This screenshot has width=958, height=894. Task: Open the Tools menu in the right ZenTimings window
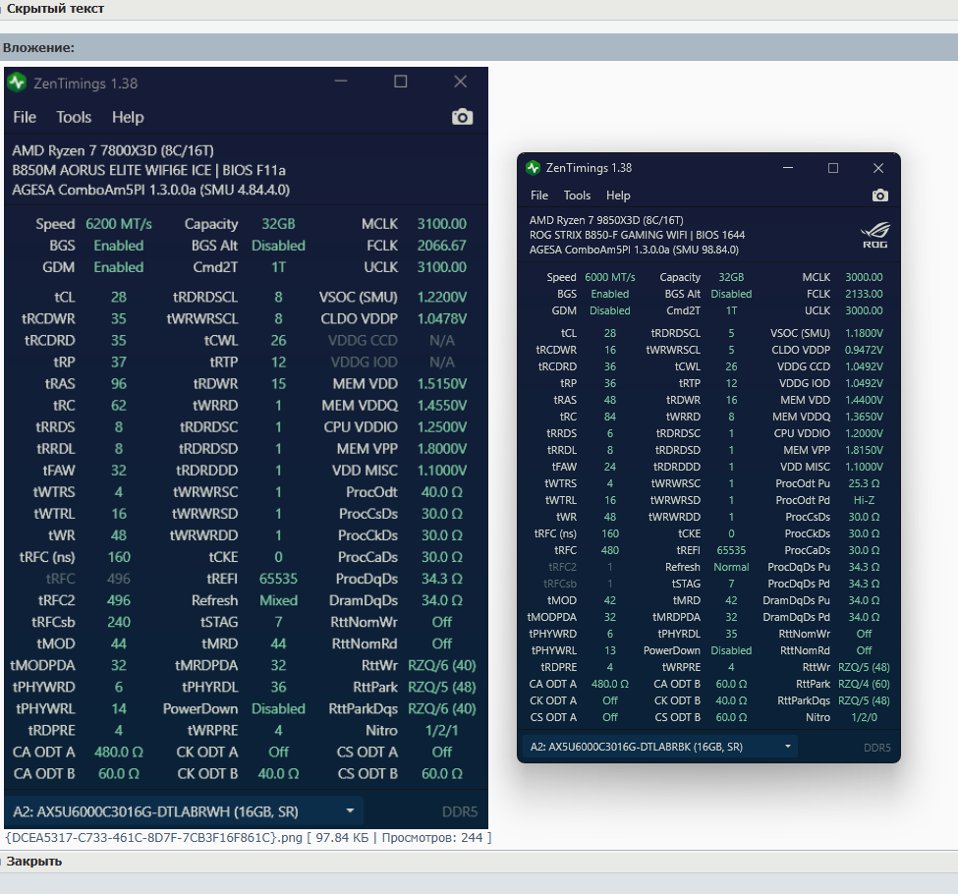point(577,196)
